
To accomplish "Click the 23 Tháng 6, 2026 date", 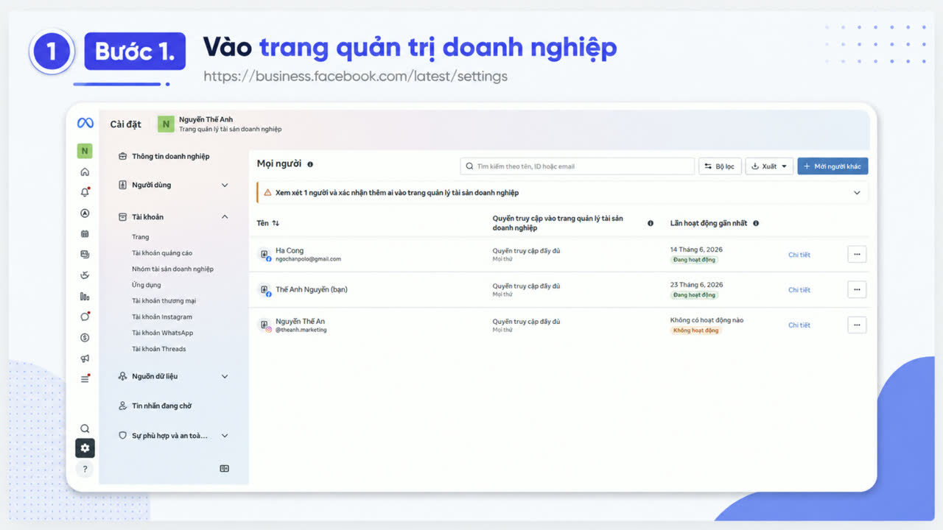I will (696, 285).
